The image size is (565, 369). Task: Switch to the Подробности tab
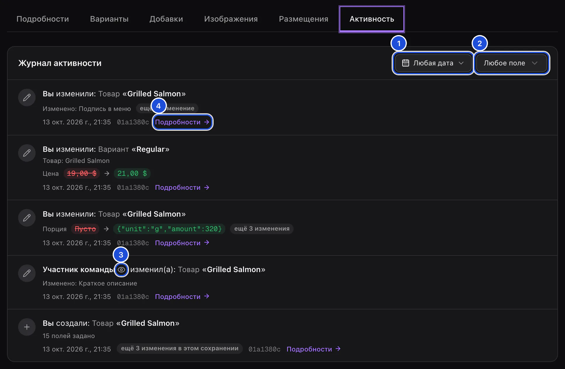click(x=43, y=19)
